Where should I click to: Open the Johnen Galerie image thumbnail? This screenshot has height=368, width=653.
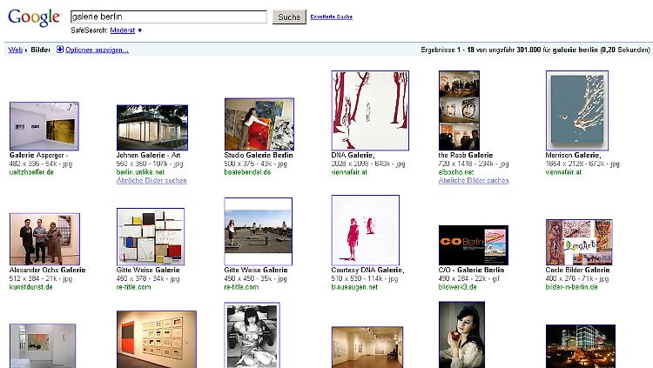[x=151, y=128]
